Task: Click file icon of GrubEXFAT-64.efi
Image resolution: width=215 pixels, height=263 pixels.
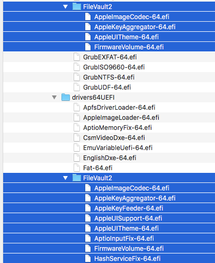Action: (x=77, y=57)
